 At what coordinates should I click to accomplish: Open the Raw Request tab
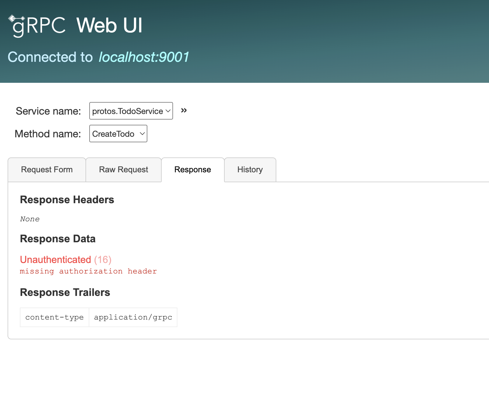click(x=123, y=170)
